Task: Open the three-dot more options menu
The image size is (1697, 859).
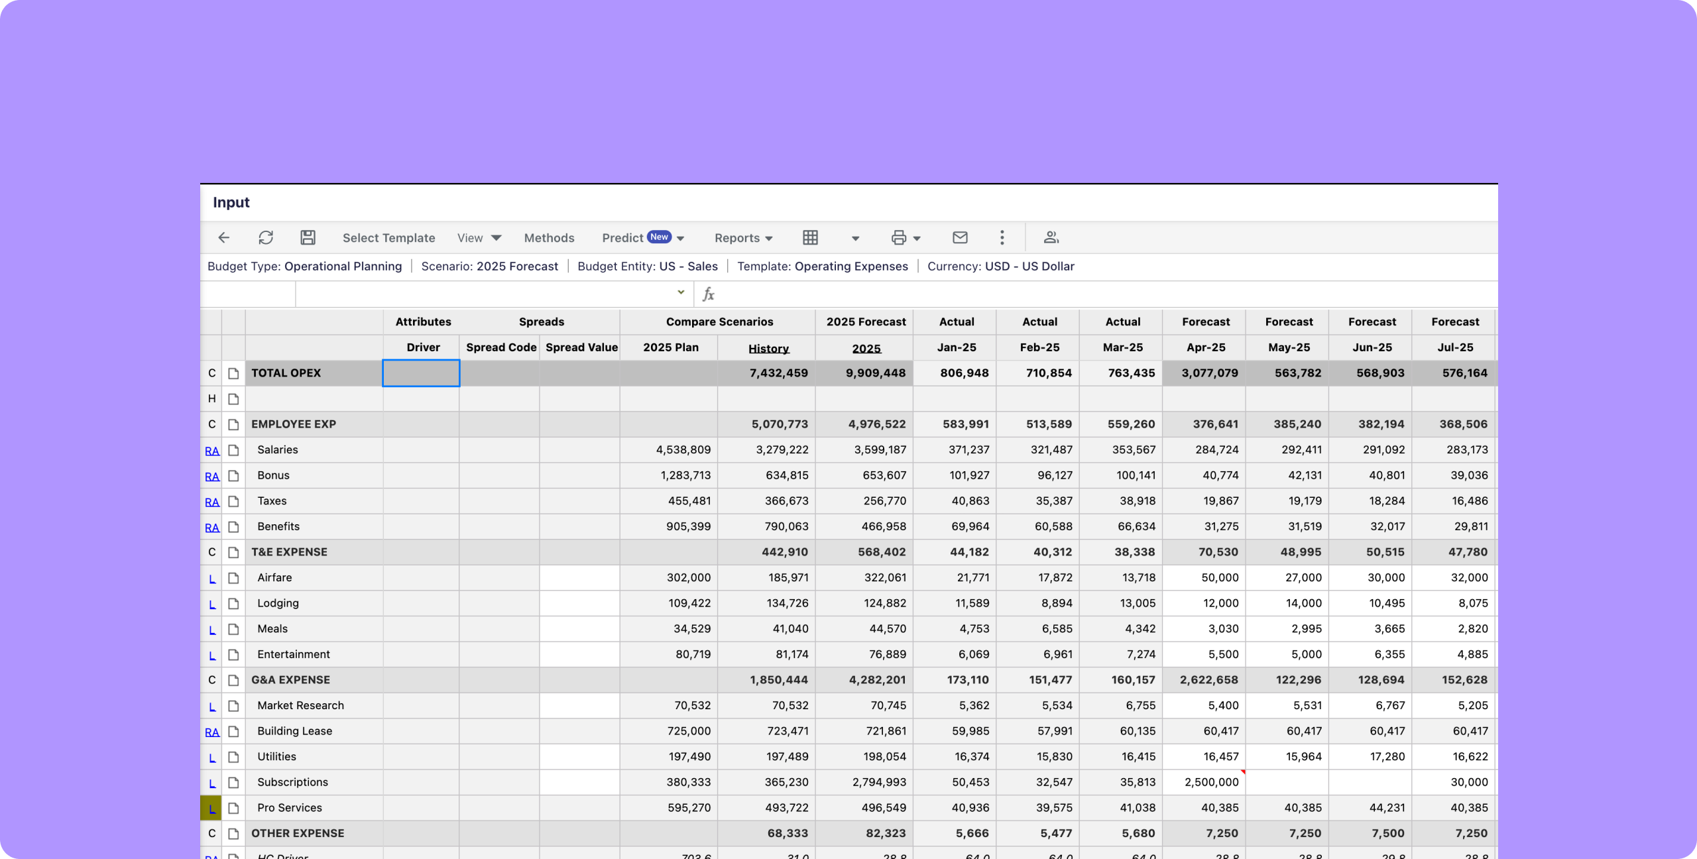Action: click(x=1002, y=237)
